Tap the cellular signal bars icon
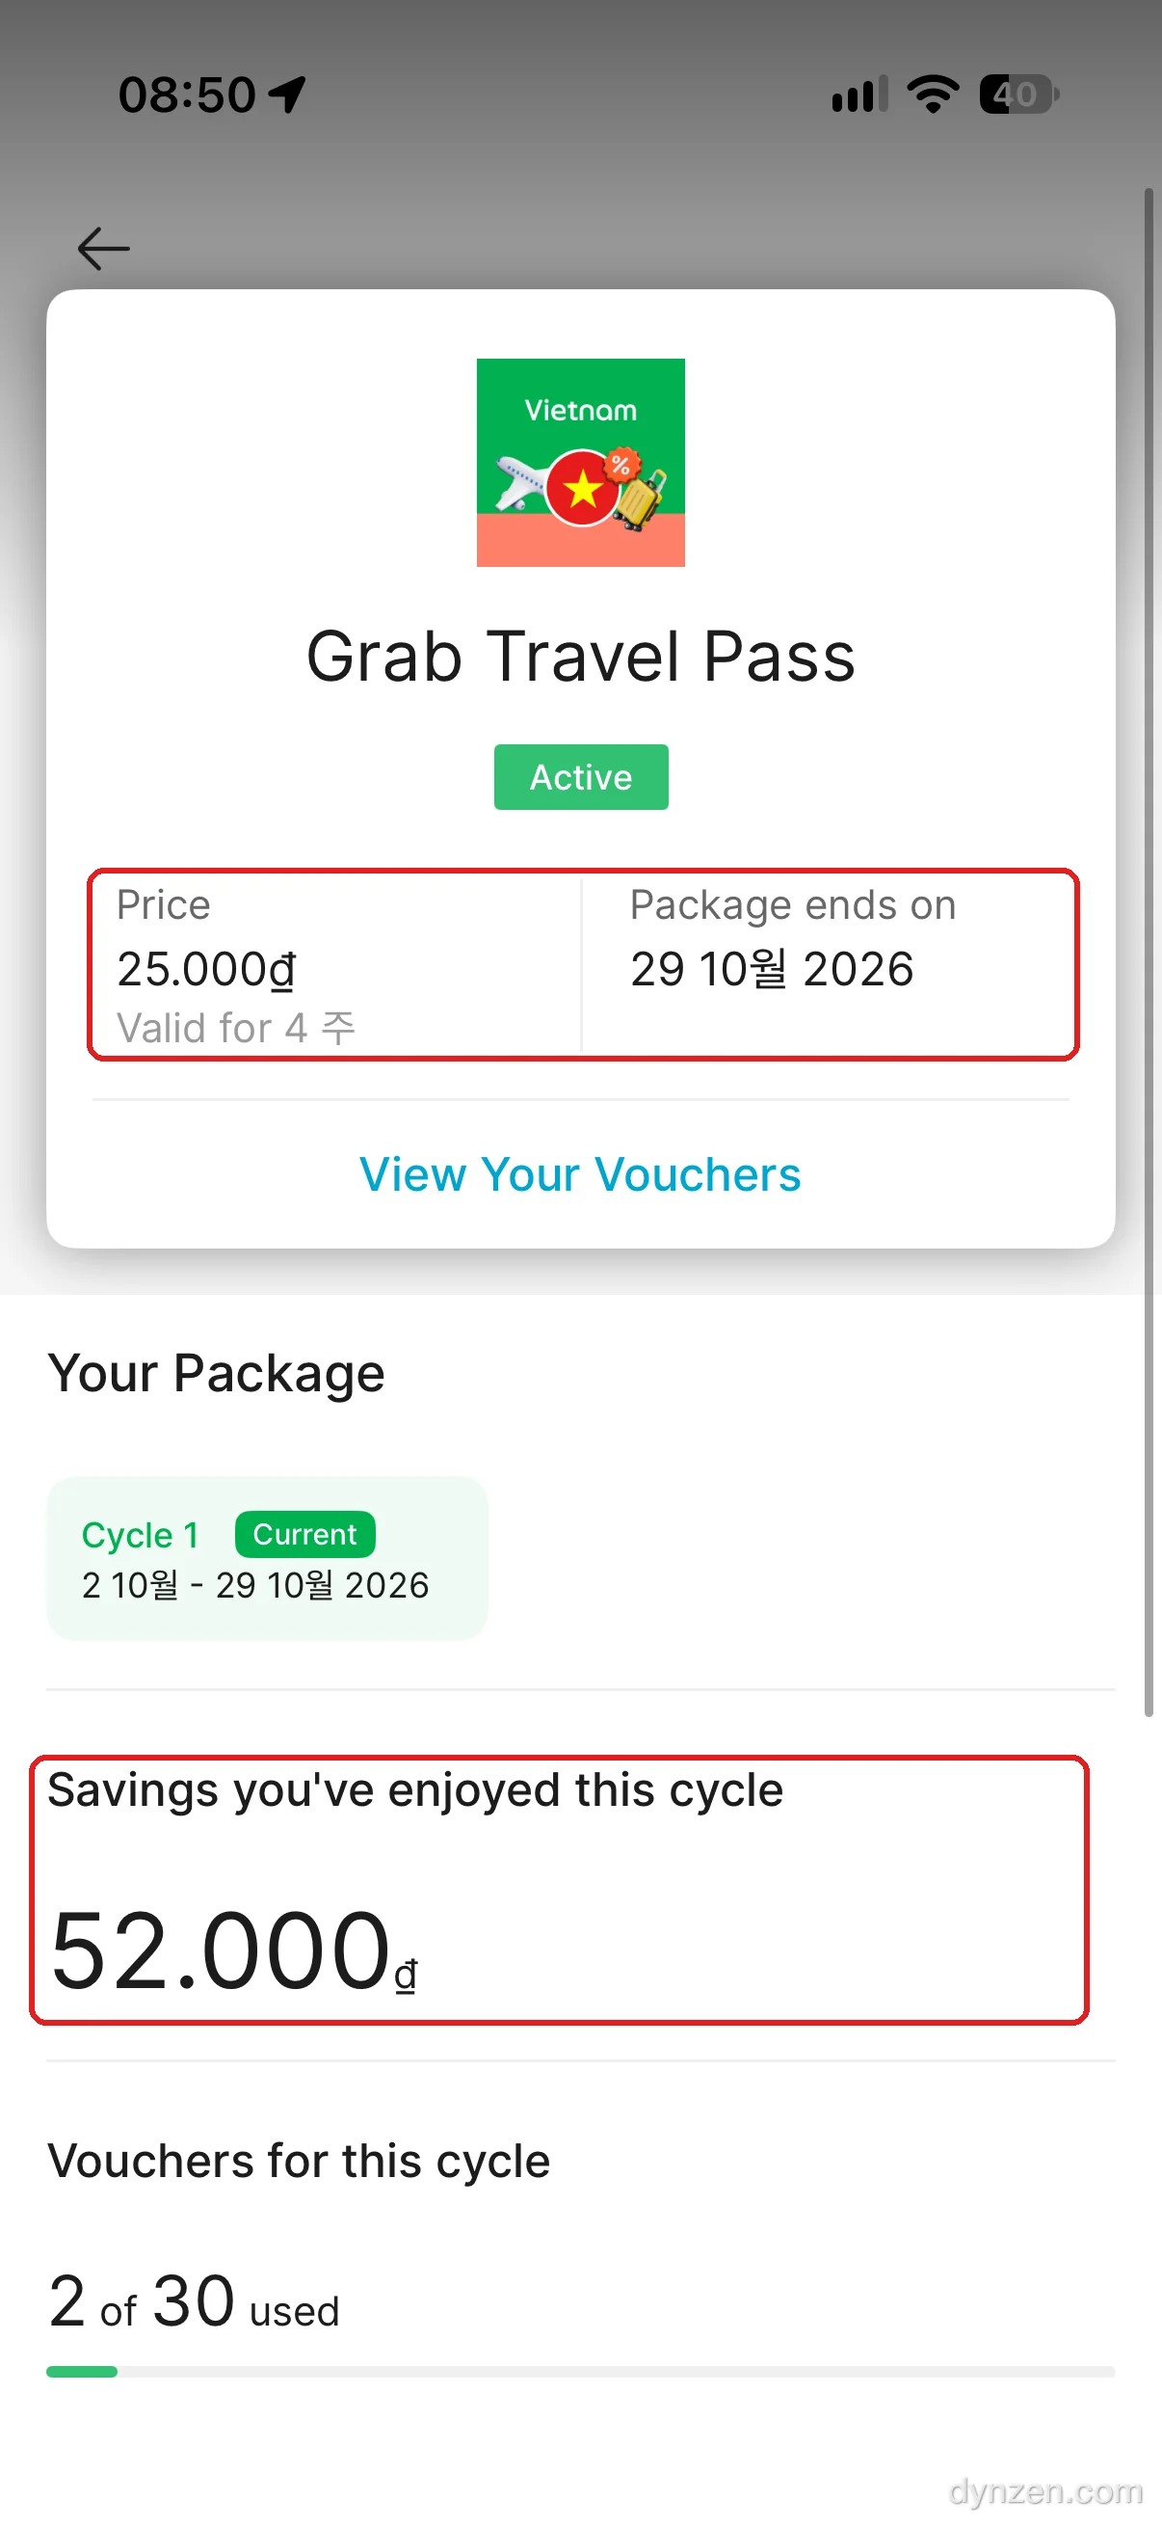The height and width of the screenshot is (2528, 1162). pos(859,94)
